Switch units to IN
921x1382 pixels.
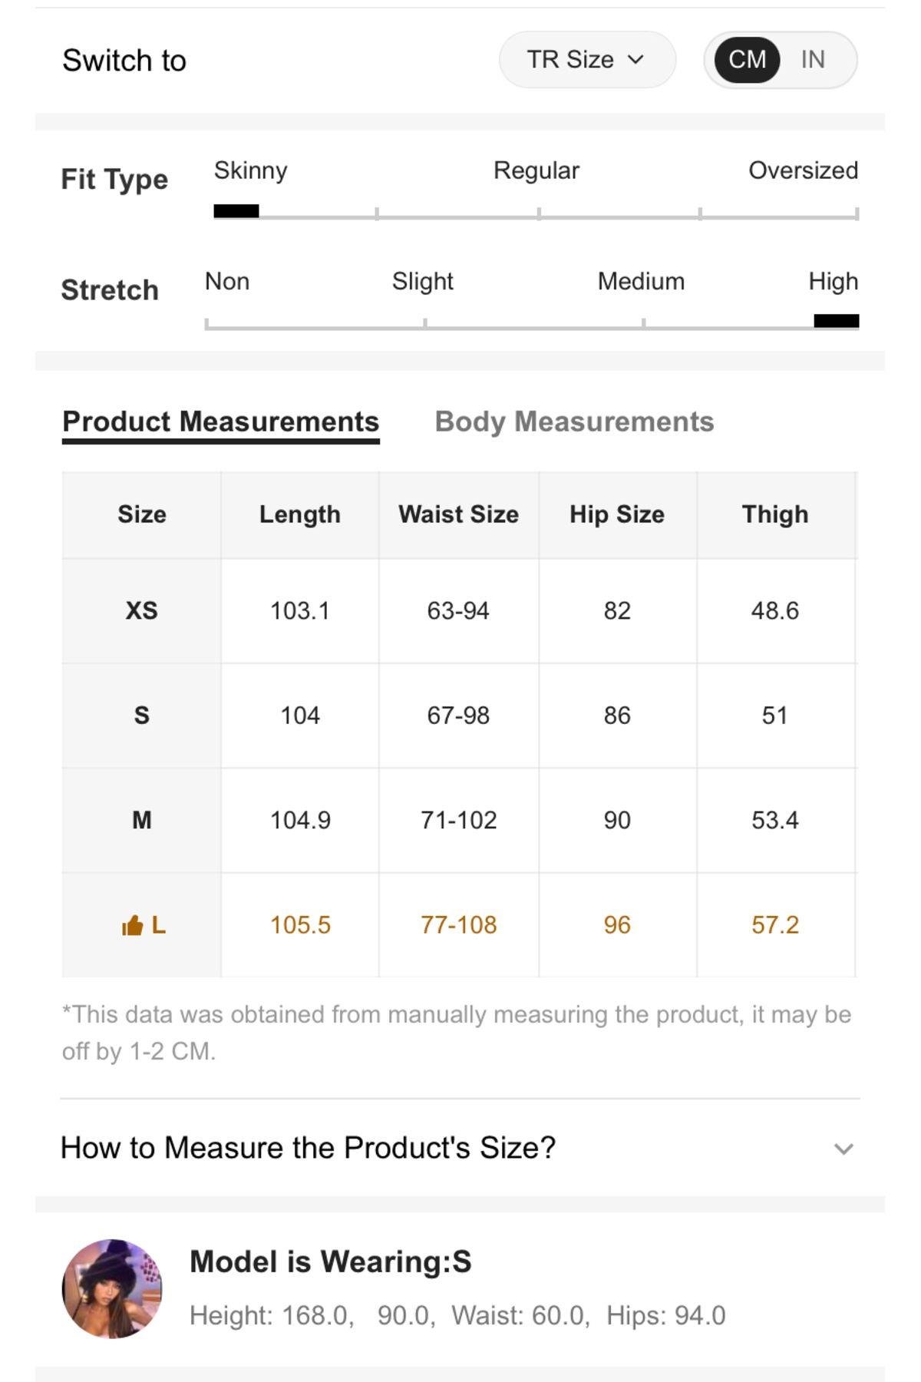click(x=813, y=60)
